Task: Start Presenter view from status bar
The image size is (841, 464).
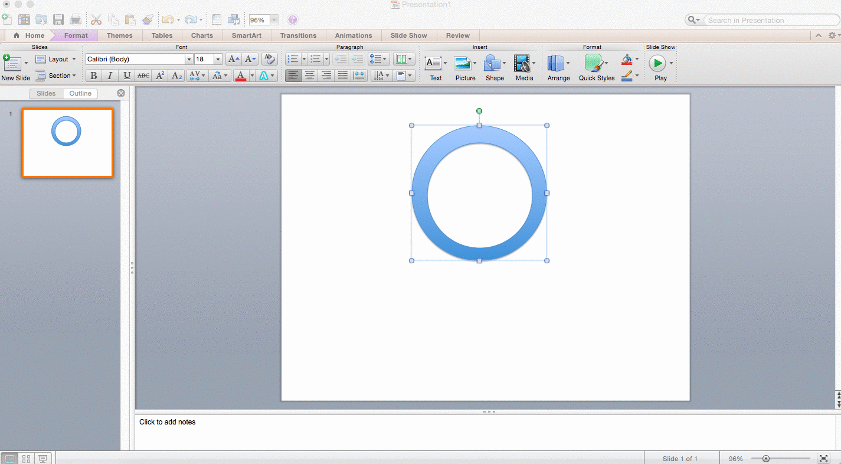Action: tap(42, 458)
